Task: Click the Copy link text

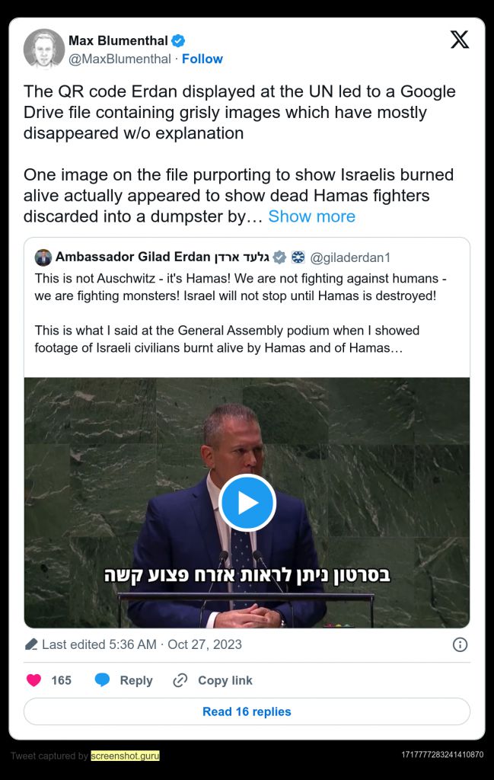Action: [x=225, y=680]
